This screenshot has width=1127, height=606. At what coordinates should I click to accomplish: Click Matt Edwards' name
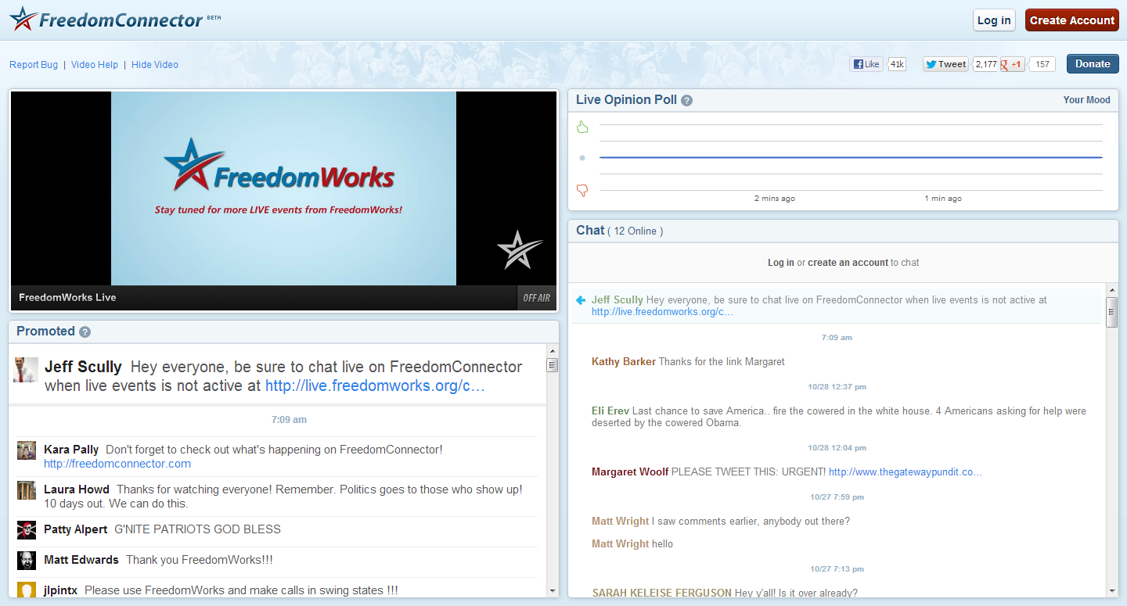click(x=81, y=560)
